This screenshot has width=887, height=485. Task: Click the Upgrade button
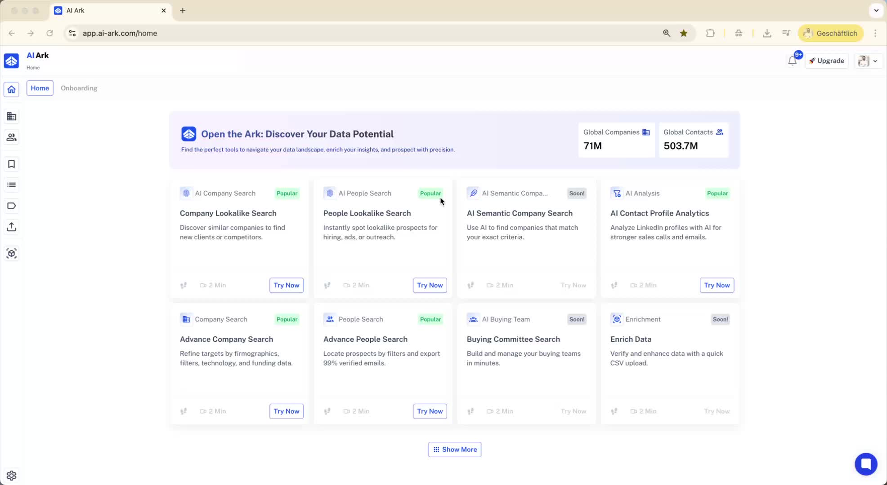point(826,61)
